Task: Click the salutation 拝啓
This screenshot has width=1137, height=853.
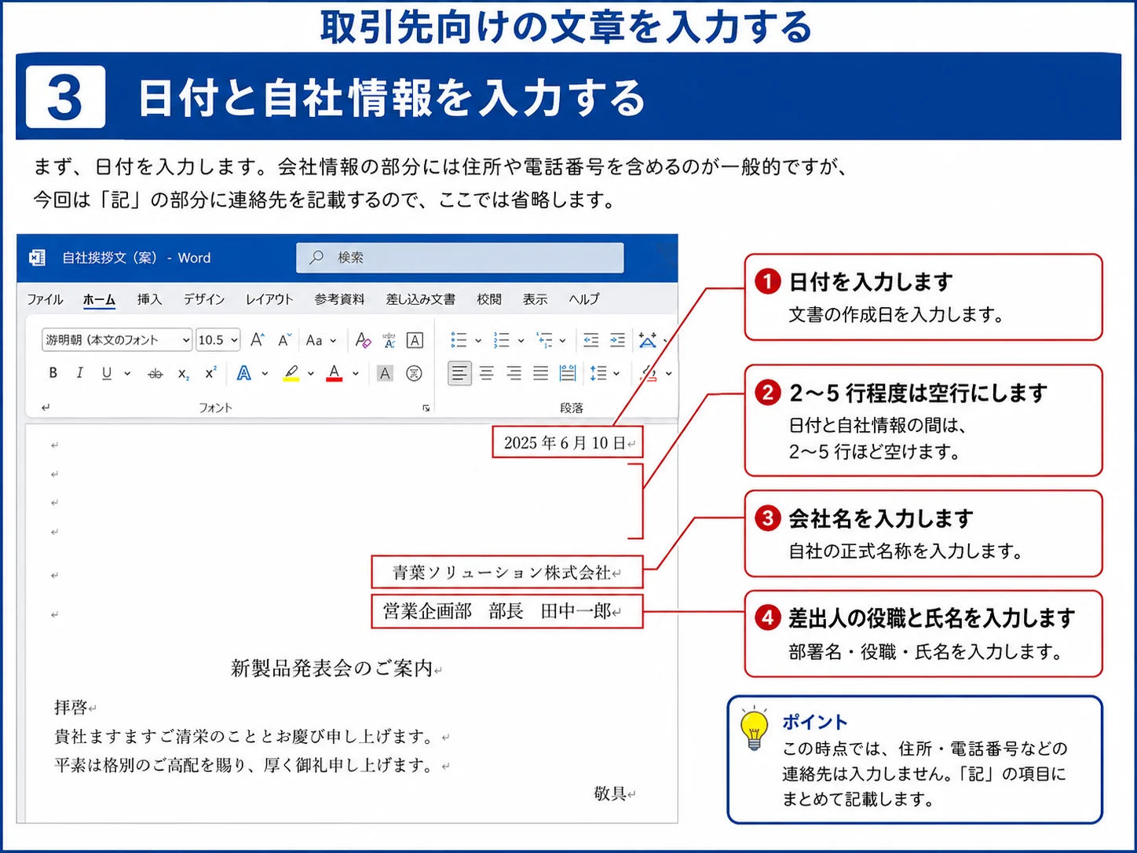Action: tap(71, 708)
